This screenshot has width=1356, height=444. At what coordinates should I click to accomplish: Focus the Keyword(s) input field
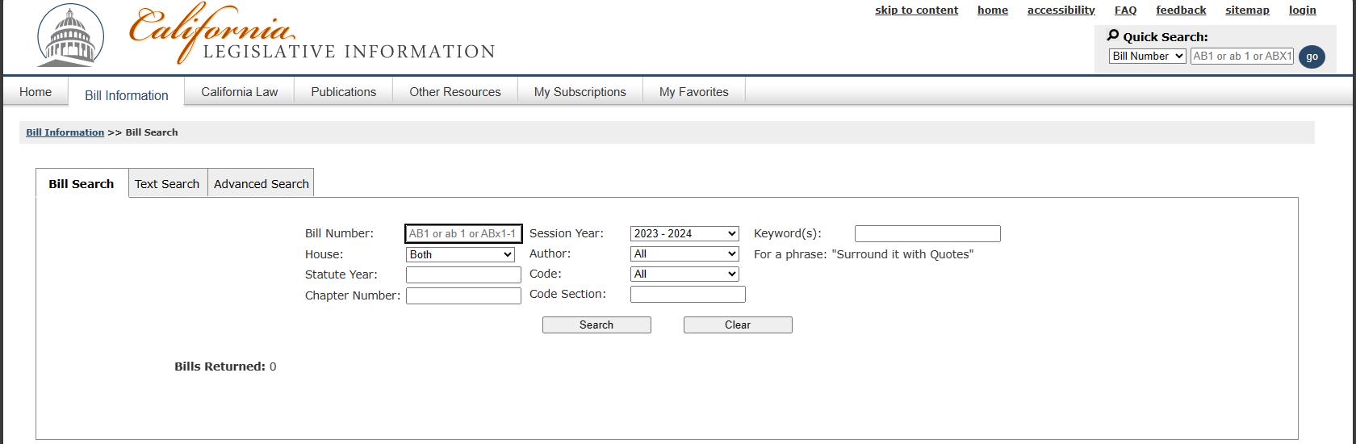927,234
